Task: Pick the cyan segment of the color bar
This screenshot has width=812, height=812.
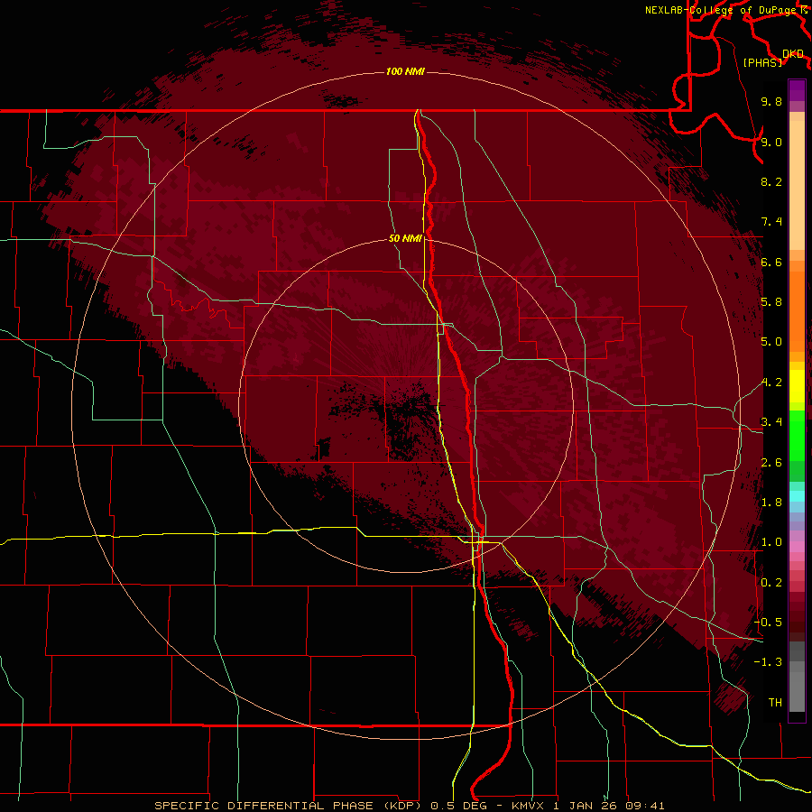Action: (797, 496)
